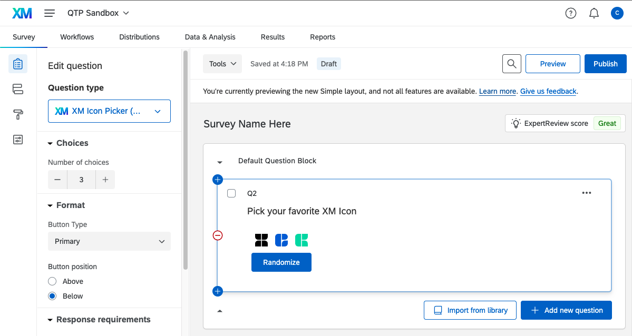The height and width of the screenshot is (336, 632).
Task: Click the Q2 question label
Action: [252, 193]
